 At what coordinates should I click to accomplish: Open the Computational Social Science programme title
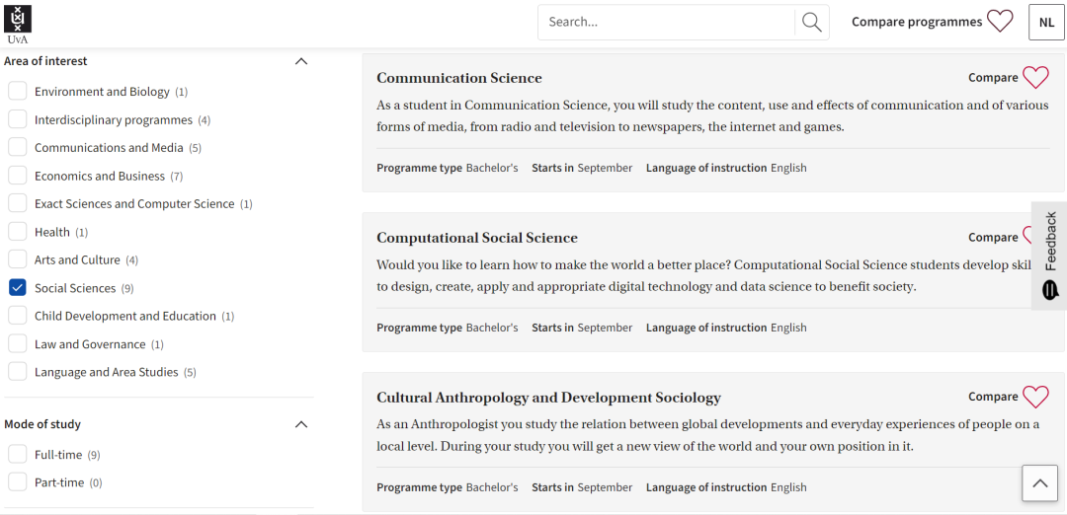point(477,238)
